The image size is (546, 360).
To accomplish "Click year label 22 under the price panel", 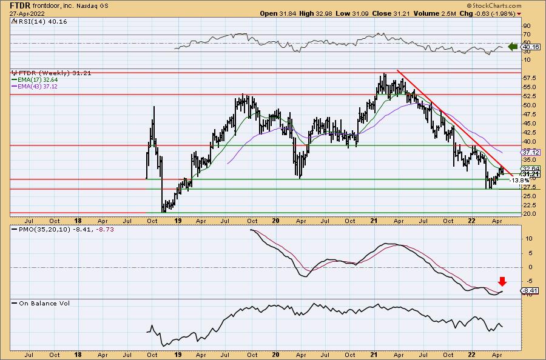I will coord(471,221).
